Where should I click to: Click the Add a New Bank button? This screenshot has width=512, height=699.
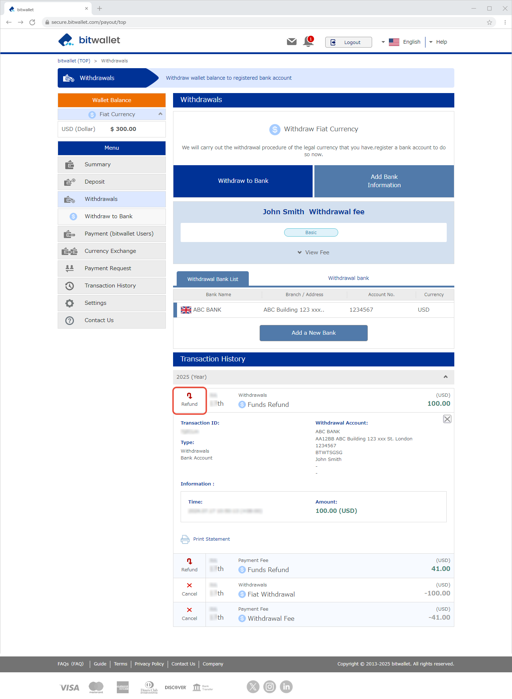click(x=313, y=333)
